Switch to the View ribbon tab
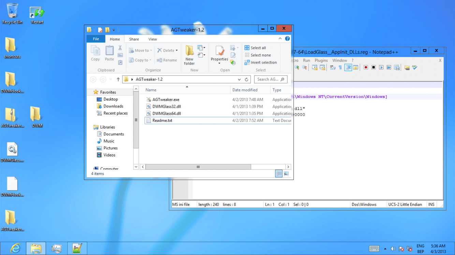The height and width of the screenshot is (255, 455). (152, 39)
